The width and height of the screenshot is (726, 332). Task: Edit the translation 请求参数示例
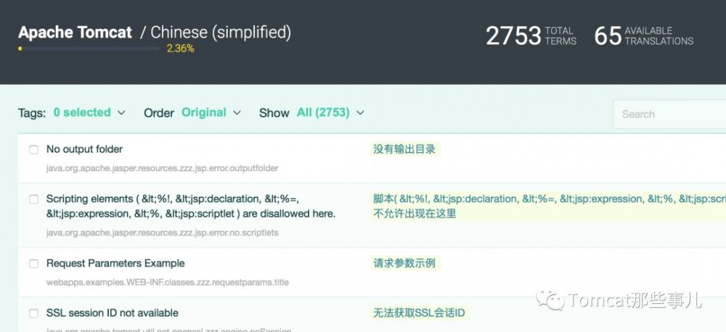coord(404,263)
